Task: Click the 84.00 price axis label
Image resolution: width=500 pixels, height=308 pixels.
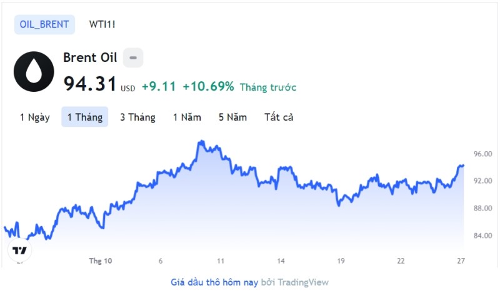Action: click(x=482, y=236)
